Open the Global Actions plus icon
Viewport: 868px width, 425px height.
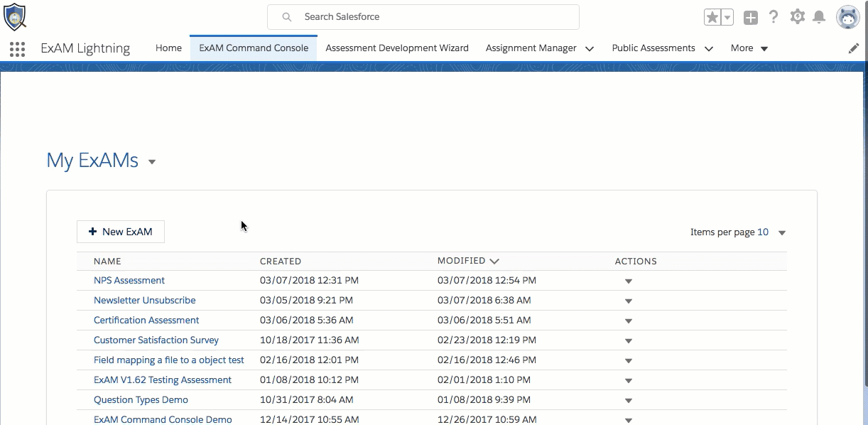[751, 18]
